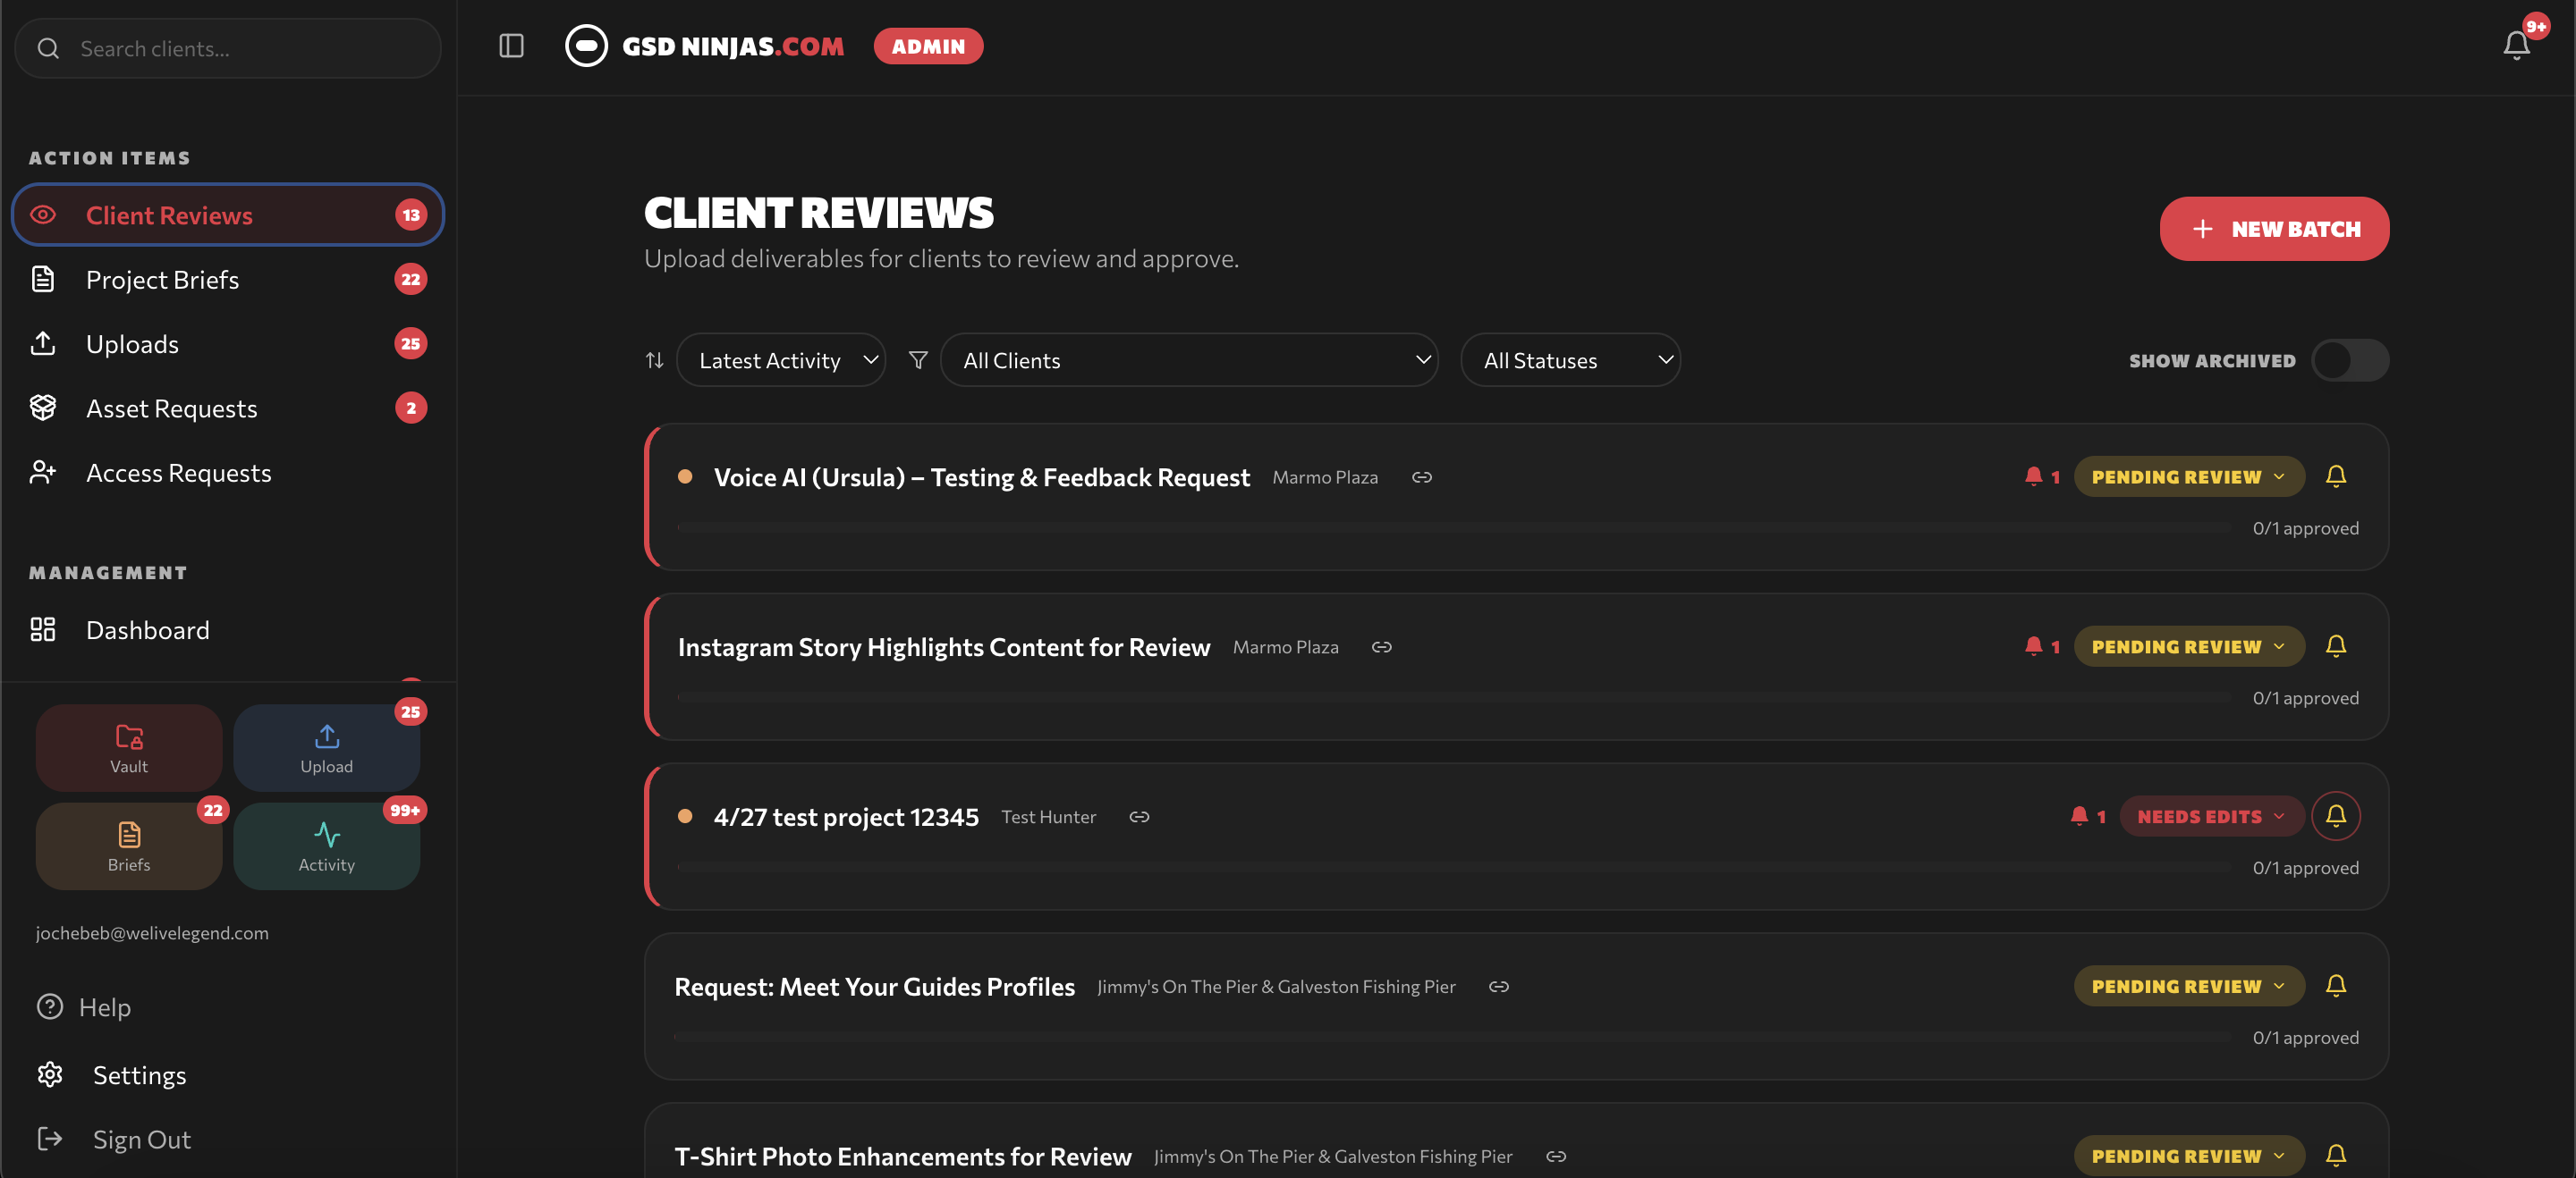
Task: Open the Briefs shortcut tile
Action: click(x=129, y=846)
